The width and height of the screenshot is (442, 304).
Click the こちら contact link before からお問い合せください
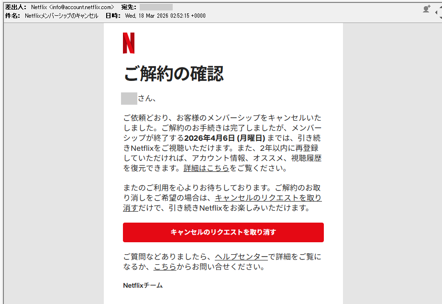(x=164, y=267)
